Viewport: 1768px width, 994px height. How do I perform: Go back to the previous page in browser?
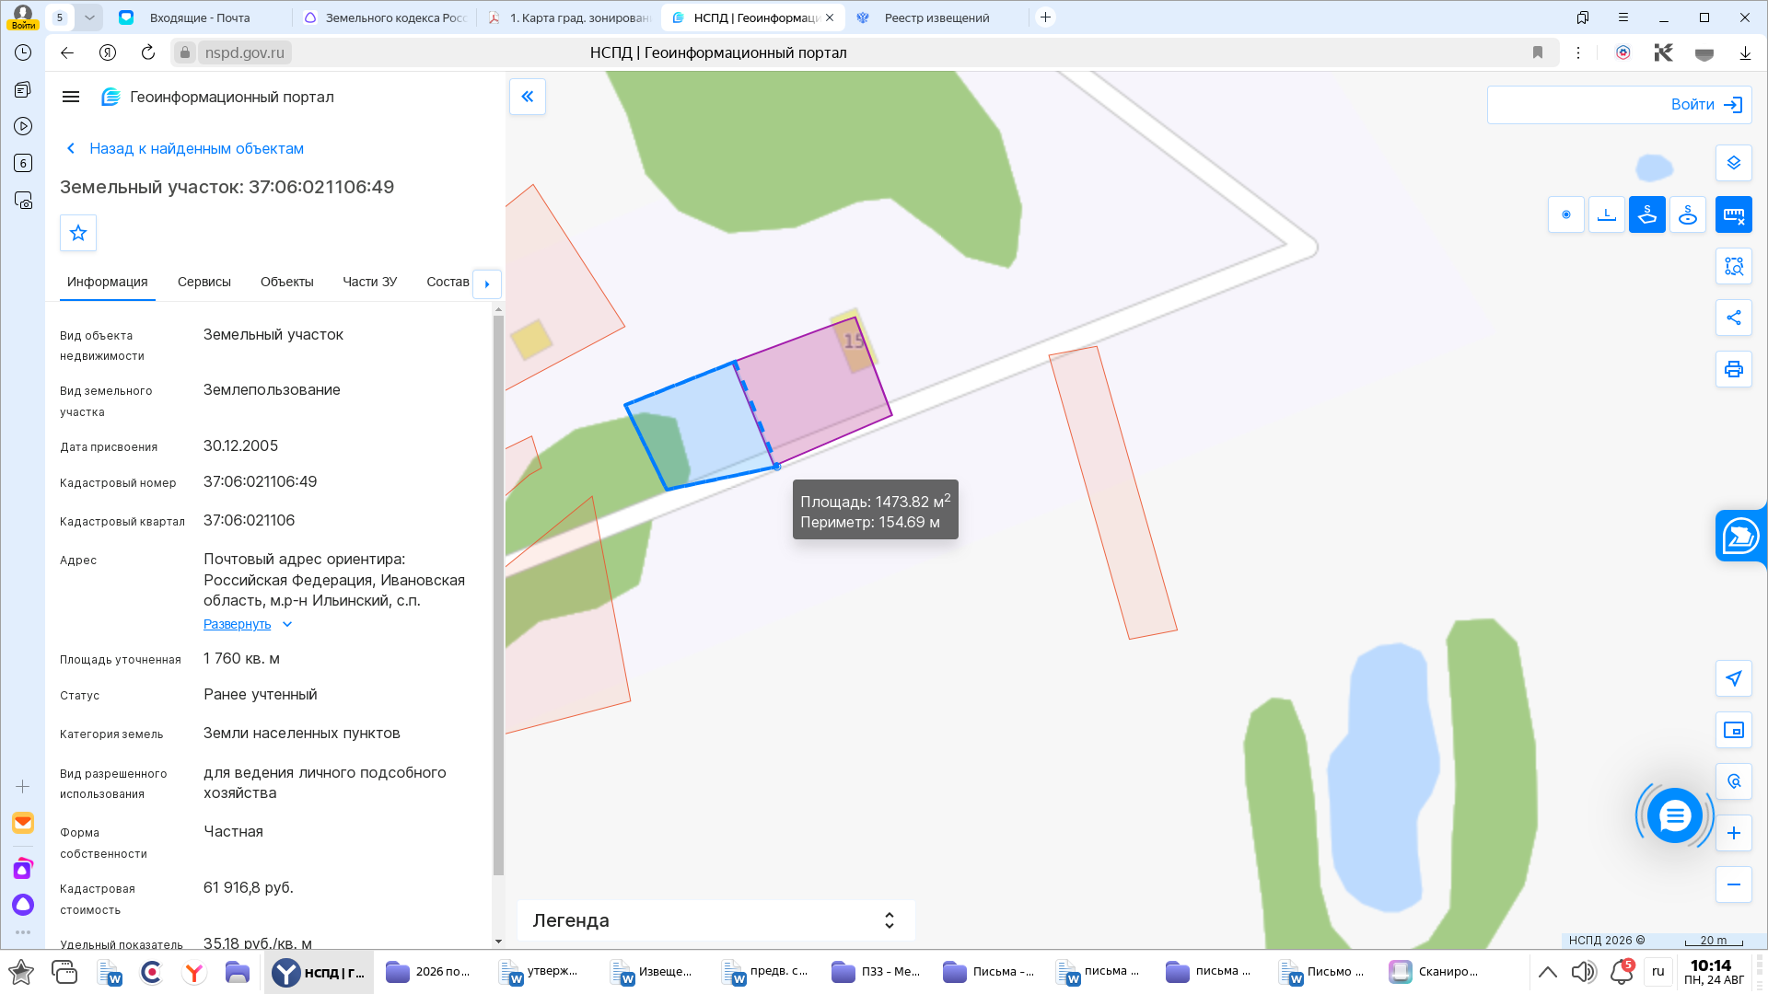coord(67,52)
